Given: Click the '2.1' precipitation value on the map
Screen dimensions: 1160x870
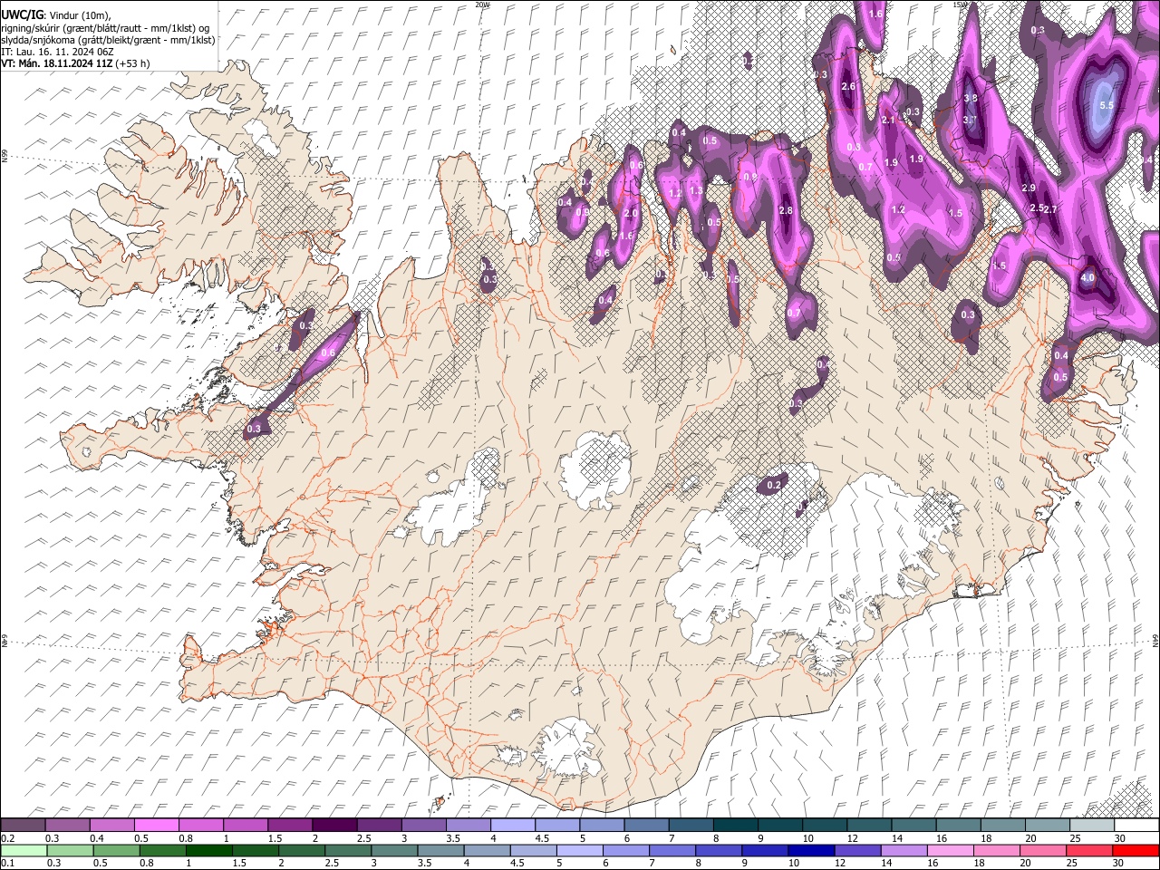Looking at the screenshot, I should point(888,120).
